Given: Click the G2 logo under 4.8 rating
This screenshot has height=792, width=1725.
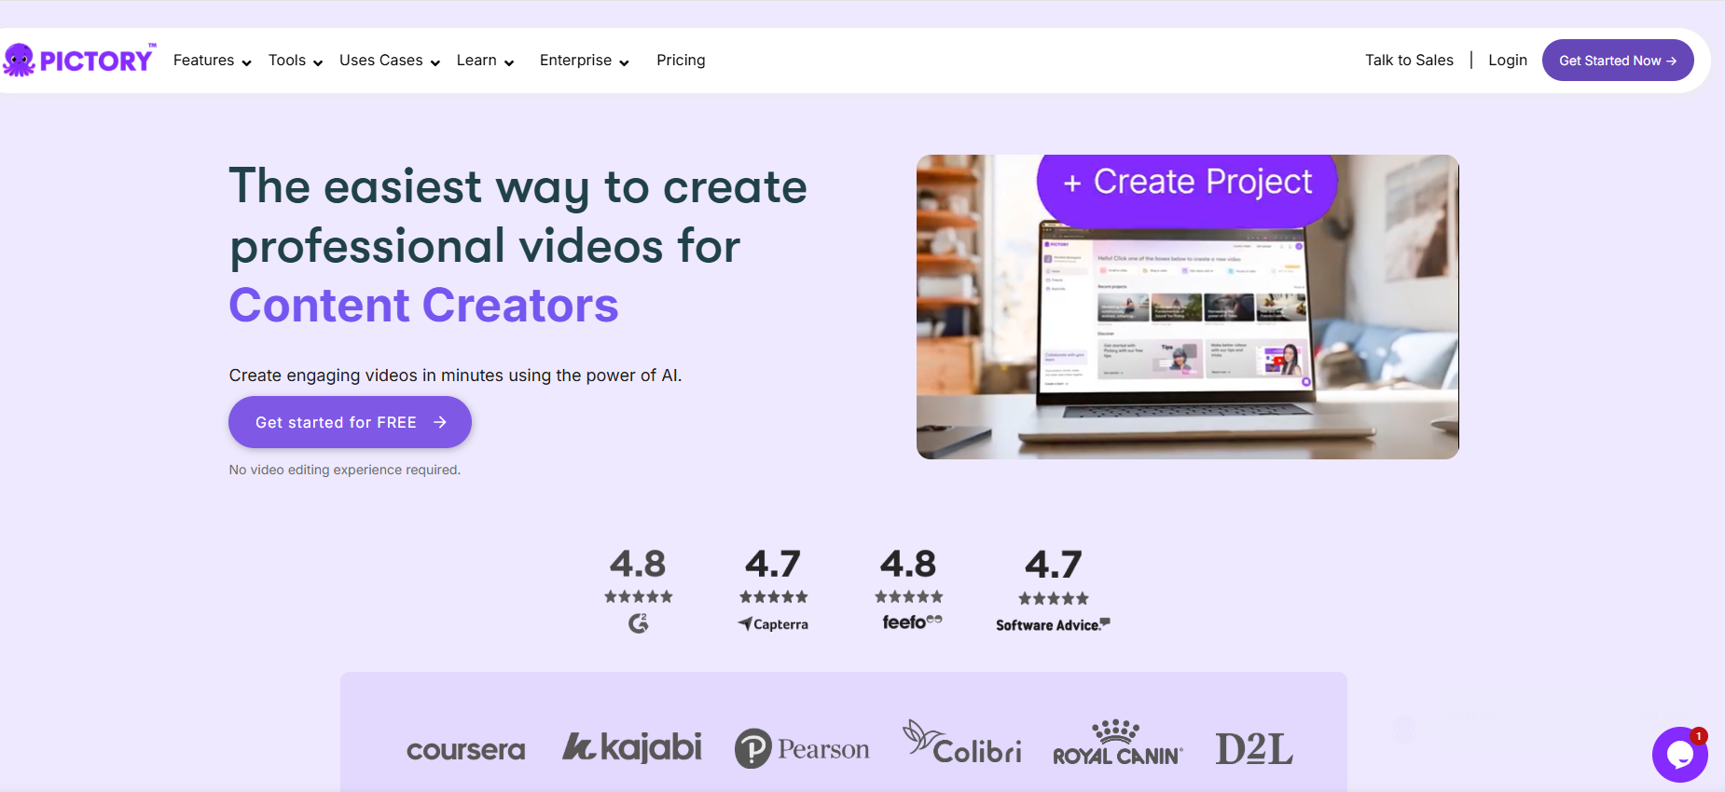Looking at the screenshot, I should coord(639,623).
